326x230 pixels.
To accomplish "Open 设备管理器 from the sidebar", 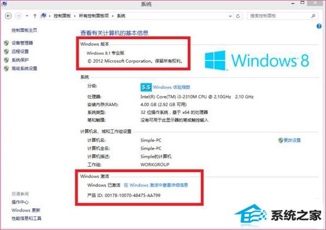I will click(x=22, y=43).
